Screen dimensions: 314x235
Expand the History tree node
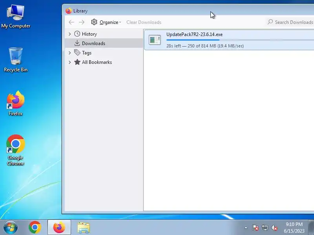coord(70,34)
